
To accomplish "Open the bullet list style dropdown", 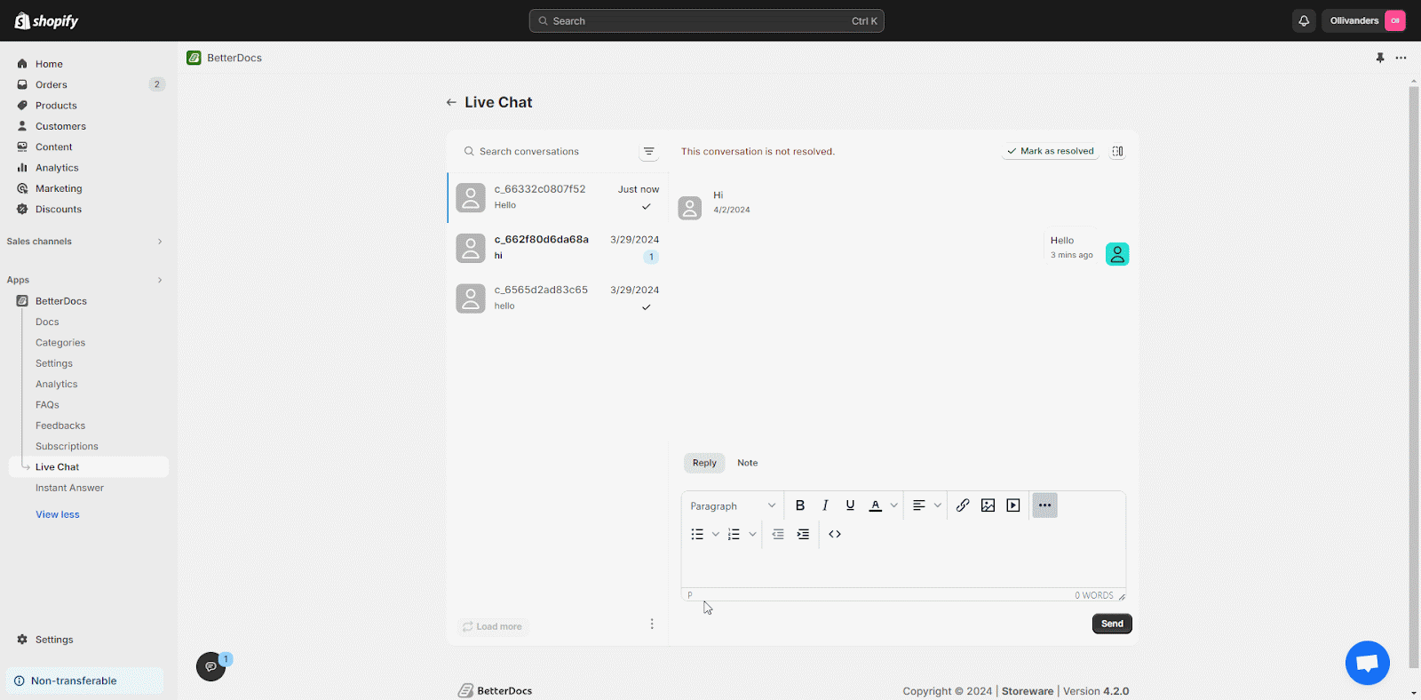I will (x=715, y=534).
